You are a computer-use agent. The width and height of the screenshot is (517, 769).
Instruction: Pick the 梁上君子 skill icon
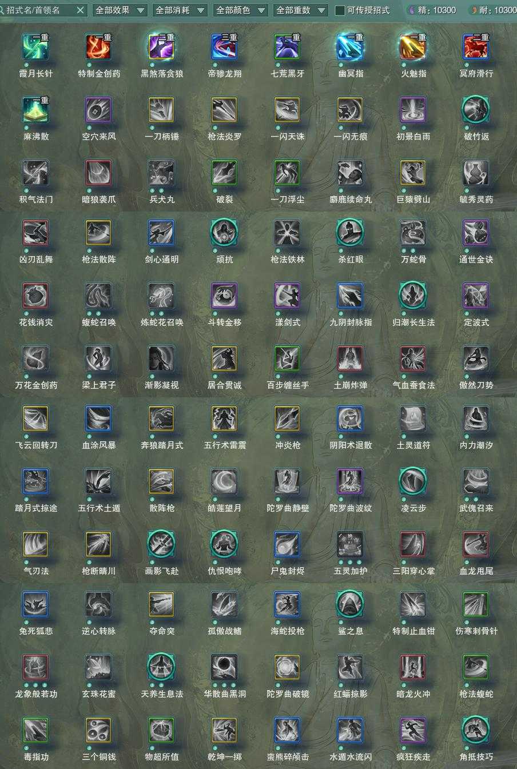(98, 358)
